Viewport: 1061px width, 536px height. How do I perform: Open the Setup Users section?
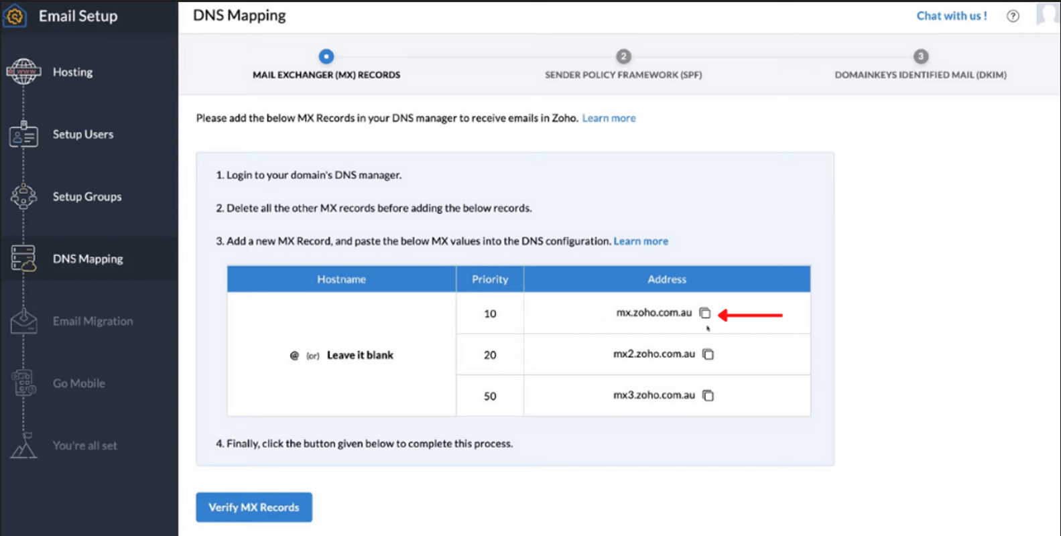(x=83, y=135)
